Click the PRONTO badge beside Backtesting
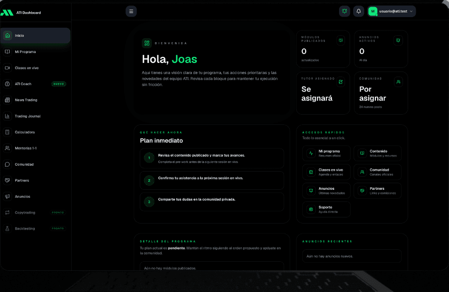 (x=58, y=229)
